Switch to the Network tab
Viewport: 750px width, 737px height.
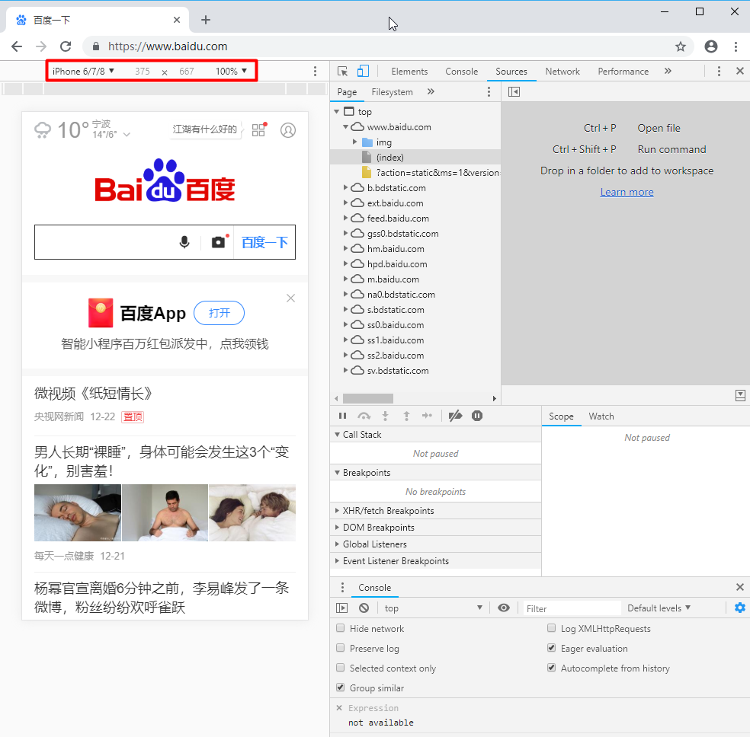[x=562, y=71]
